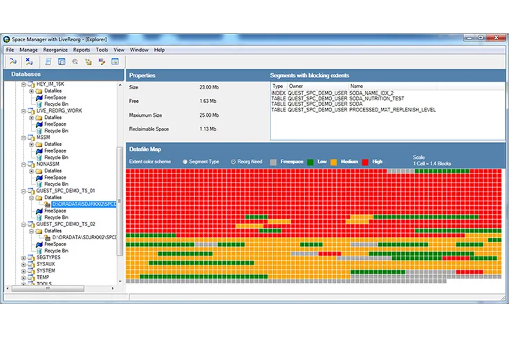The width and height of the screenshot is (509, 338).
Task: Click the Name column header
Action: pyautogui.click(x=392, y=86)
